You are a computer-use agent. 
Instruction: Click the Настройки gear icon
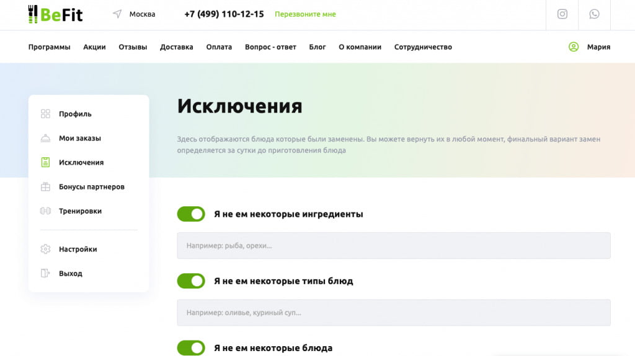[x=45, y=250]
